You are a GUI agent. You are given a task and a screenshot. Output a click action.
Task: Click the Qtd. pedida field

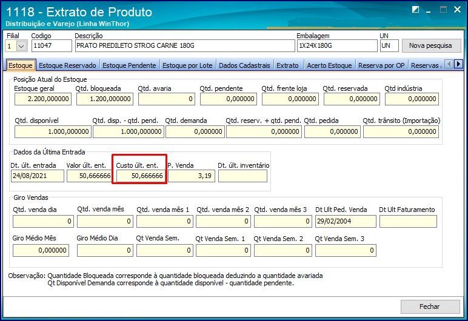tap(332, 131)
